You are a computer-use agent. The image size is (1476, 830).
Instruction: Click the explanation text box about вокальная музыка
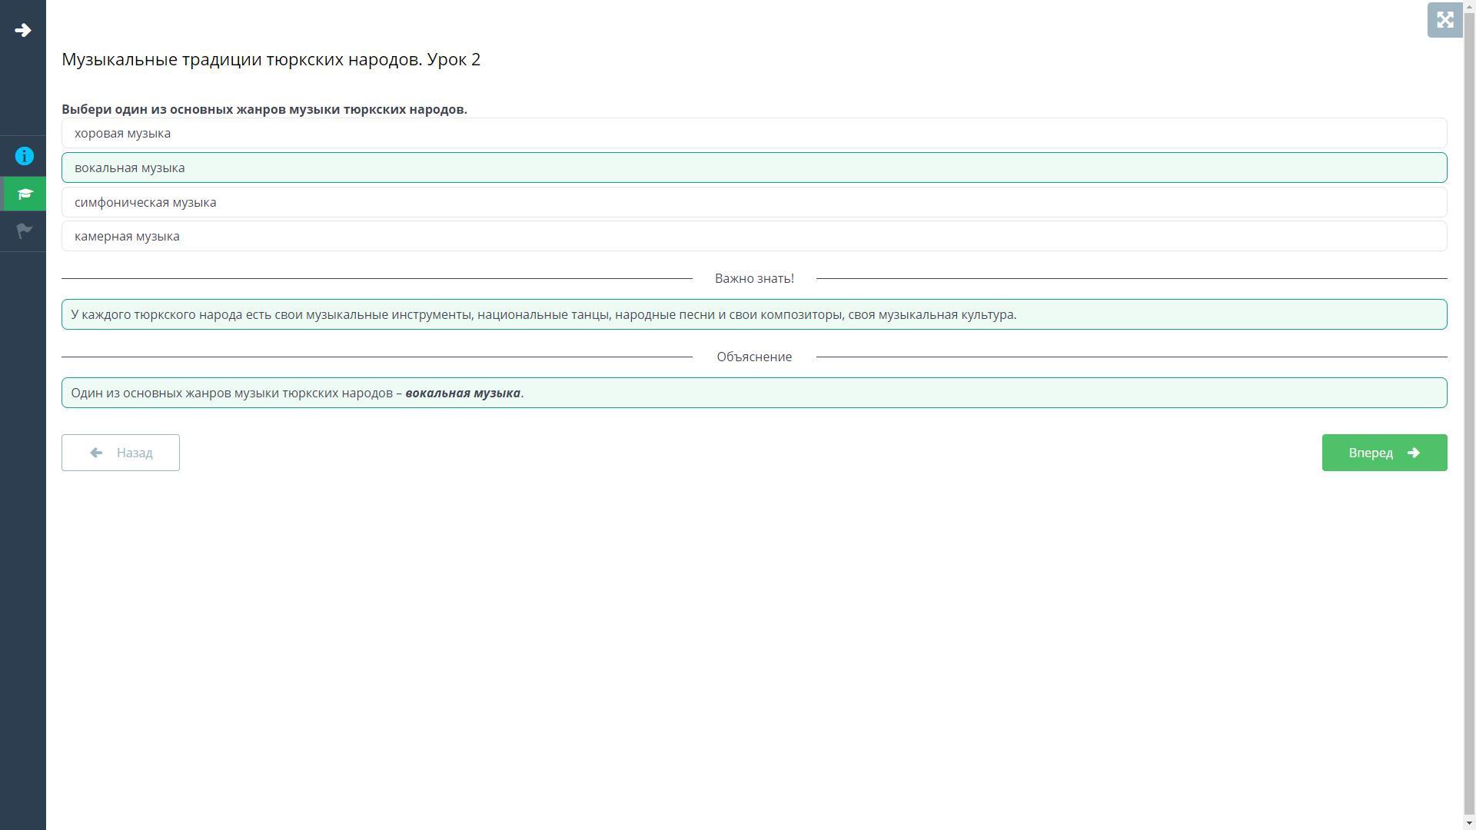tap(753, 393)
